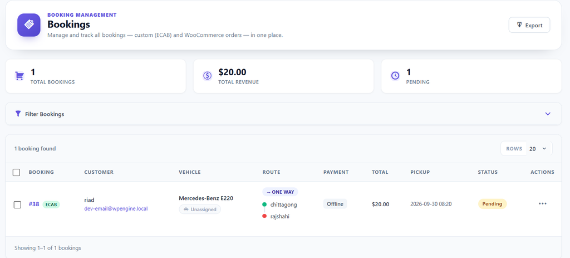This screenshot has height=258, width=570.
Task: Click the pickup date 2026-09-30 08:20
Action: pyautogui.click(x=431, y=204)
